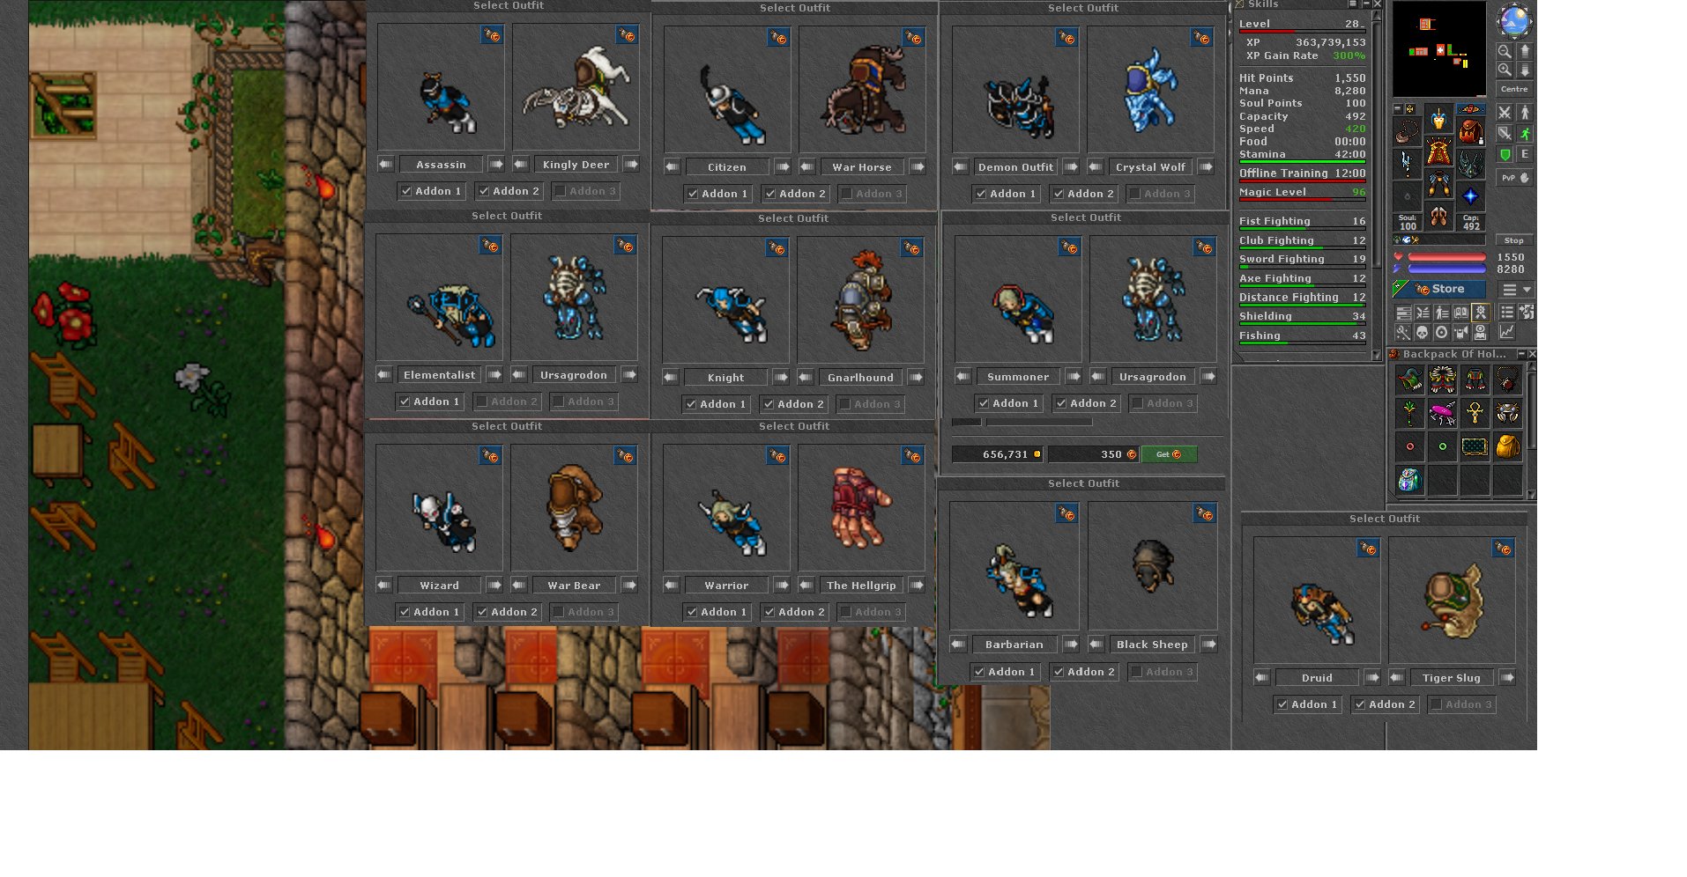Open the Skills panel menu icon
Viewport: 1687px width, 877px height.
(x=1352, y=4)
